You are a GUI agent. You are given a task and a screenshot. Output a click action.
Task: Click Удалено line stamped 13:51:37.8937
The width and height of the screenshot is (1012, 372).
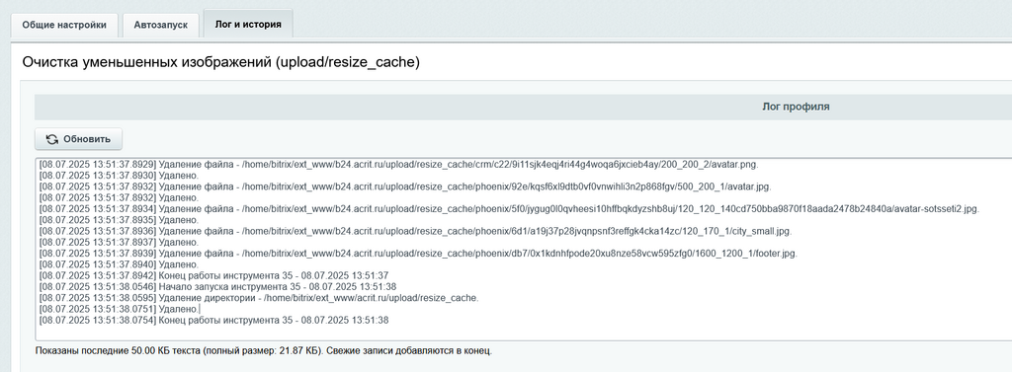click(119, 243)
